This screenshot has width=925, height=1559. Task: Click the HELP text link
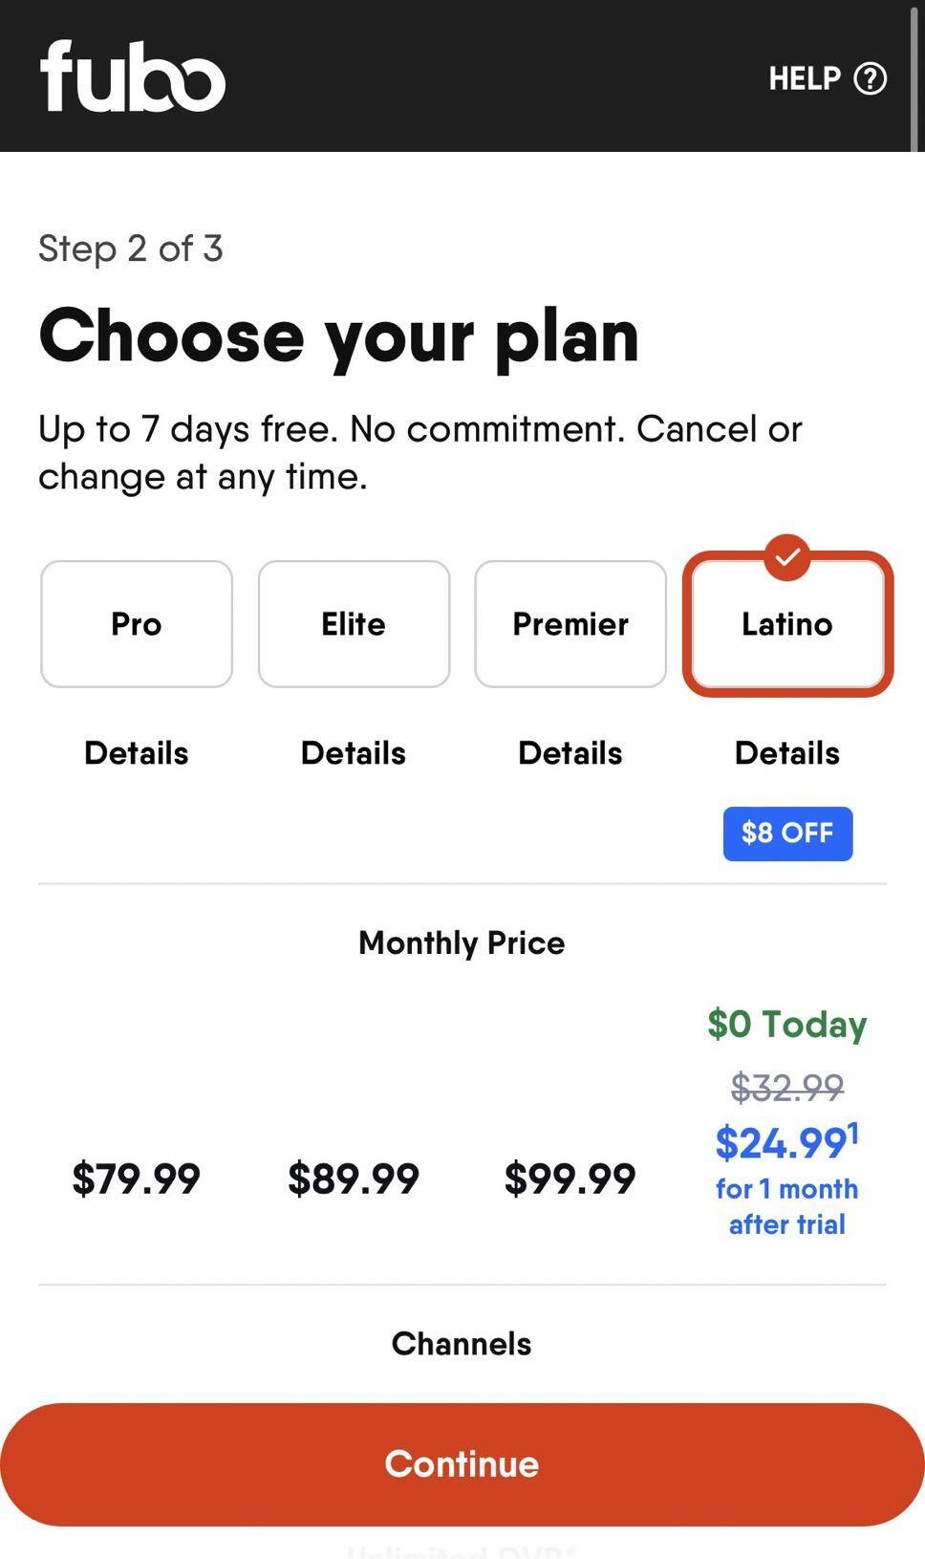pyautogui.click(x=805, y=78)
